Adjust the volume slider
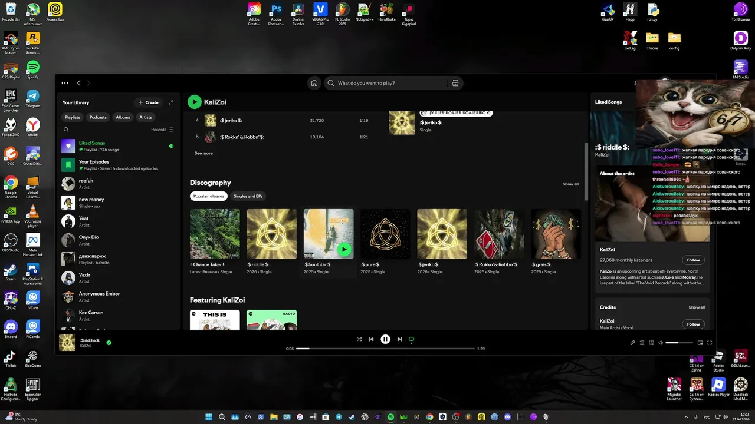This screenshot has height=424, width=755. pos(679,343)
